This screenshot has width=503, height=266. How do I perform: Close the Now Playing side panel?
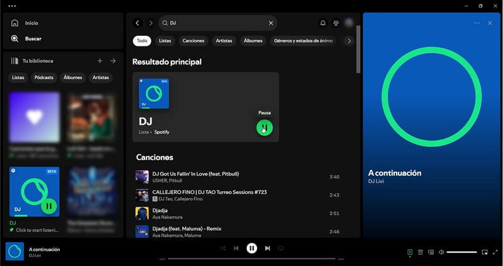point(490,23)
